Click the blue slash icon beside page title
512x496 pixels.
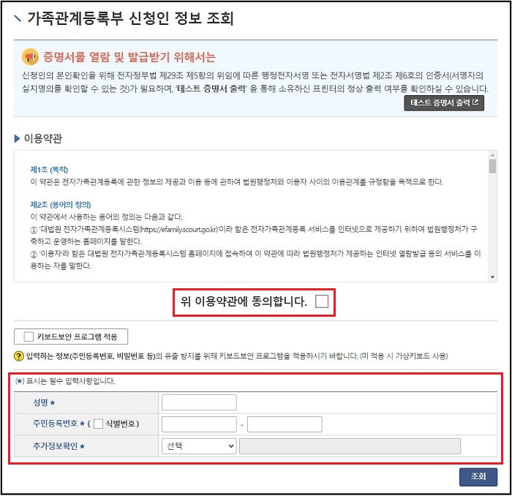pos(18,18)
